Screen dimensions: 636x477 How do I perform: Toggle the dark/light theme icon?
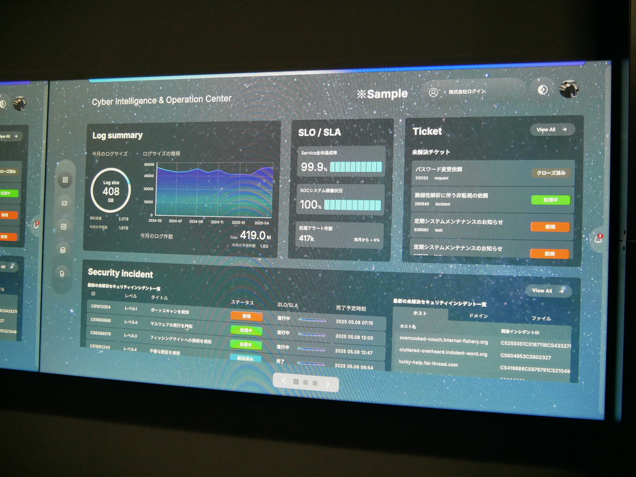[x=542, y=90]
